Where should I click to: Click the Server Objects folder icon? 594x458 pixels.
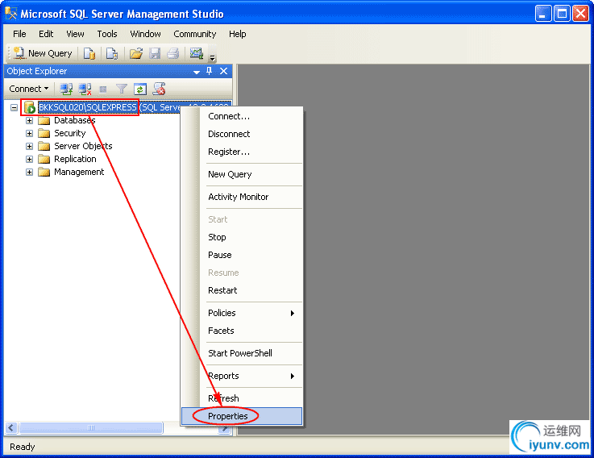(x=44, y=146)
